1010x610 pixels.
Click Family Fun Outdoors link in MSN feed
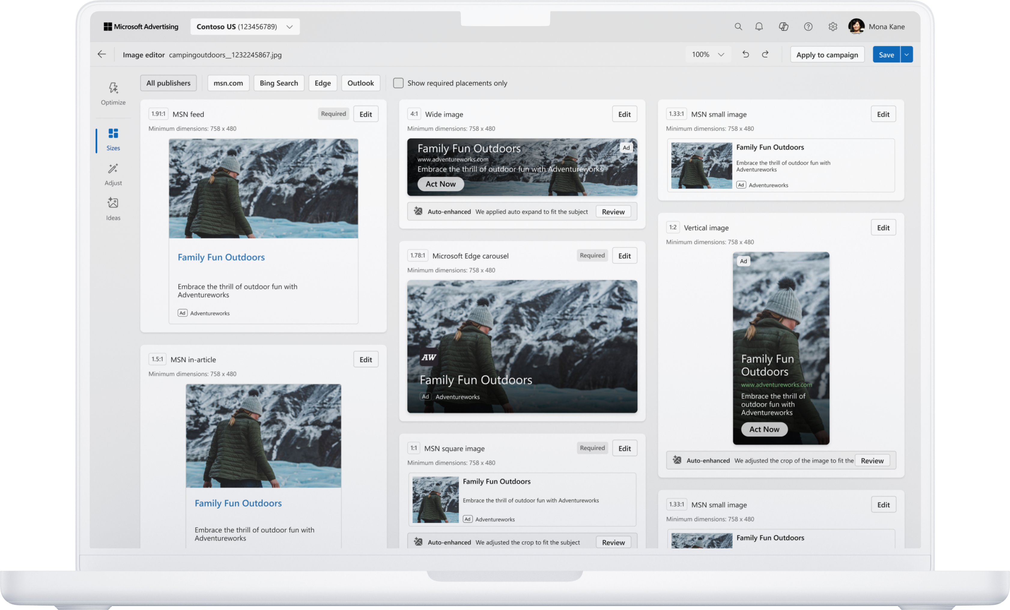[x=221, y=257]
